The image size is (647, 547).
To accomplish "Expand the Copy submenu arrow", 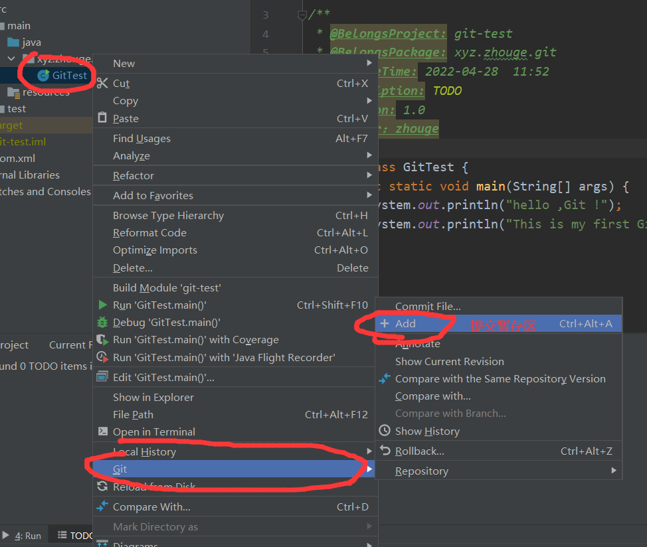I will tap(369, 101).
